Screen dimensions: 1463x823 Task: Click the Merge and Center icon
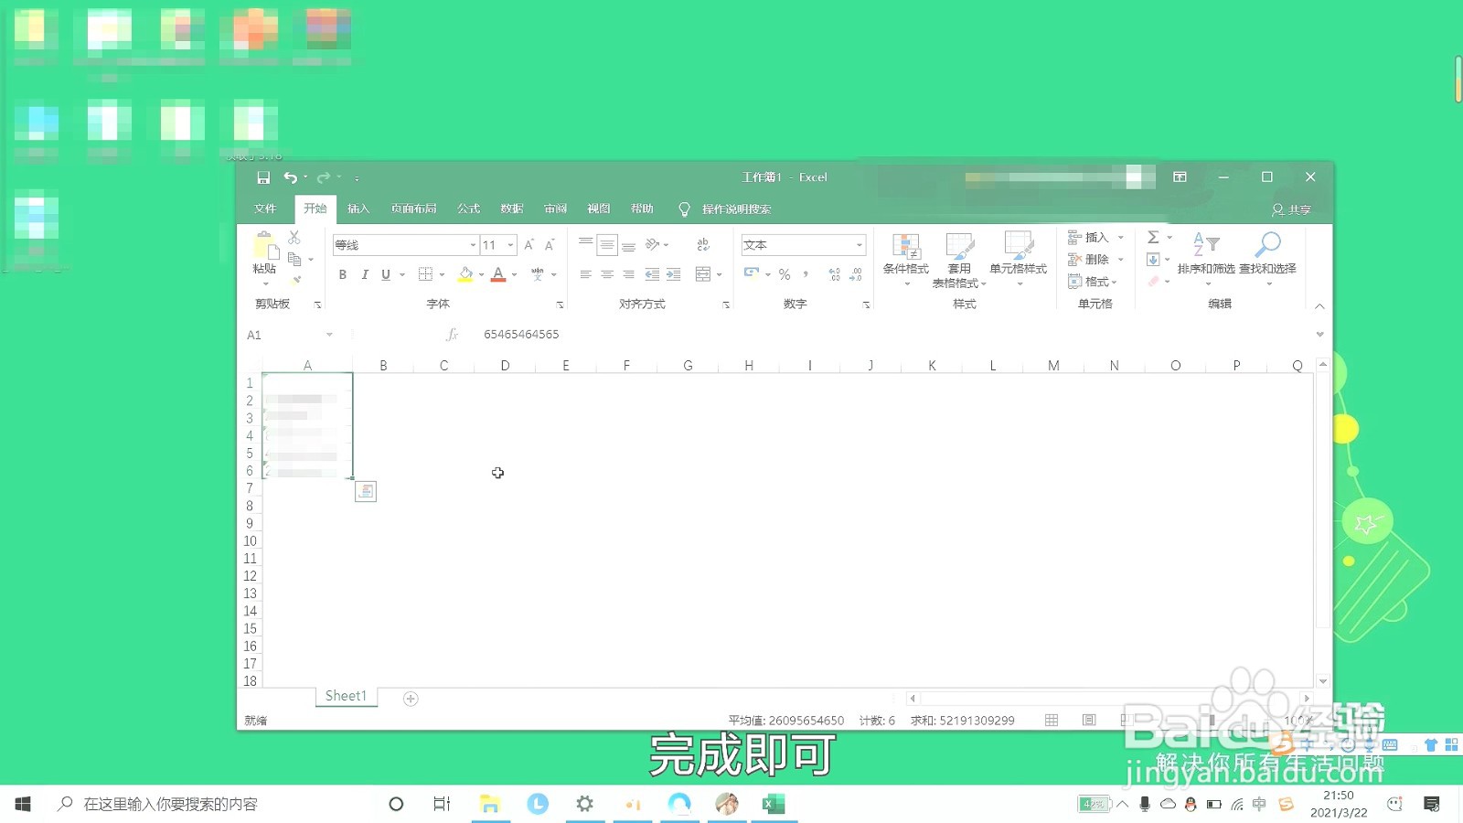[x=702, y=274]
